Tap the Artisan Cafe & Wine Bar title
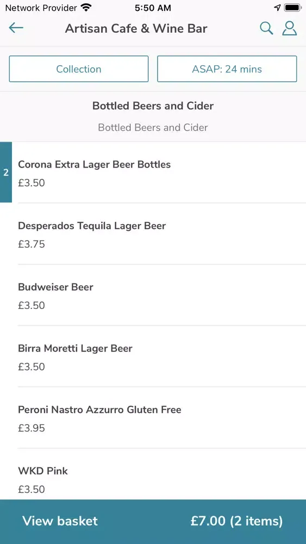The image size is (306, 544). click(136, 28)
